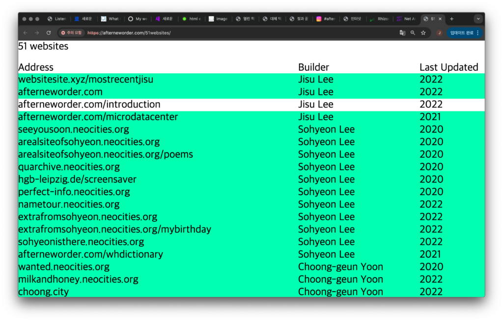Expand the tab search dropdown arrow
503x321 pixels.
[478, 19]
